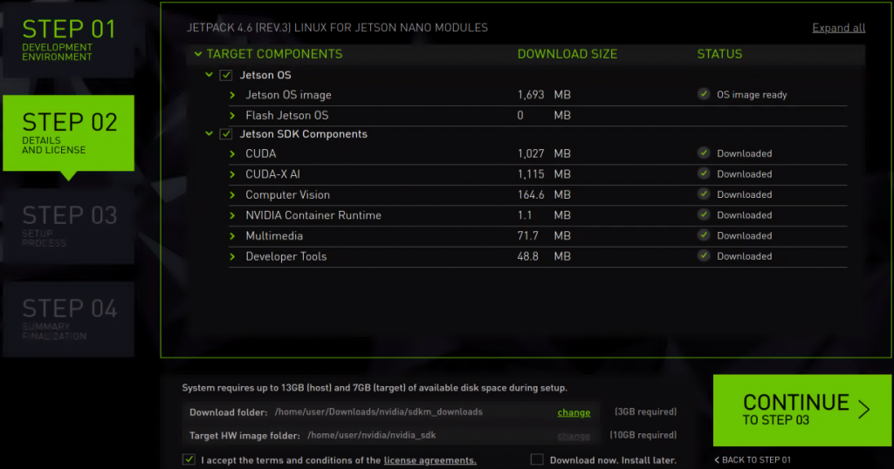Collapse the Target Components section
This screenshot has height=469, width=894.
point(198,54)
